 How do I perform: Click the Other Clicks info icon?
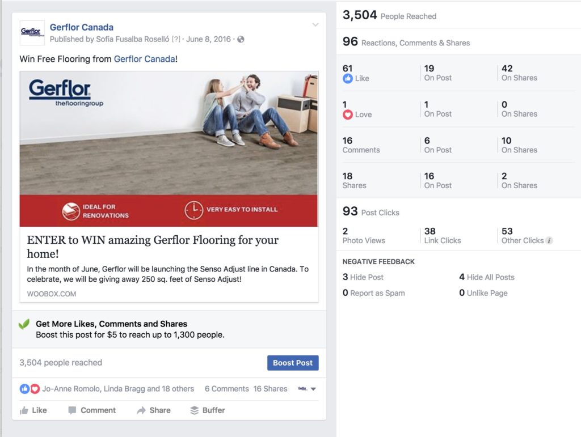tap(549, 240)
